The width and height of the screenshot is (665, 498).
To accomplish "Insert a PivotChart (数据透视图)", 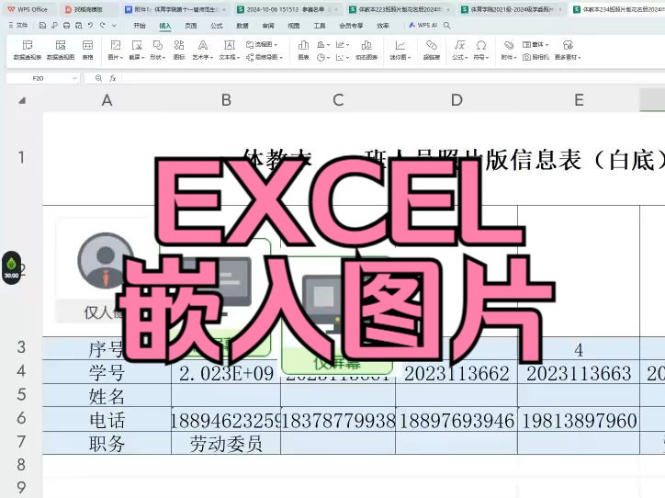I will [61, 50].
